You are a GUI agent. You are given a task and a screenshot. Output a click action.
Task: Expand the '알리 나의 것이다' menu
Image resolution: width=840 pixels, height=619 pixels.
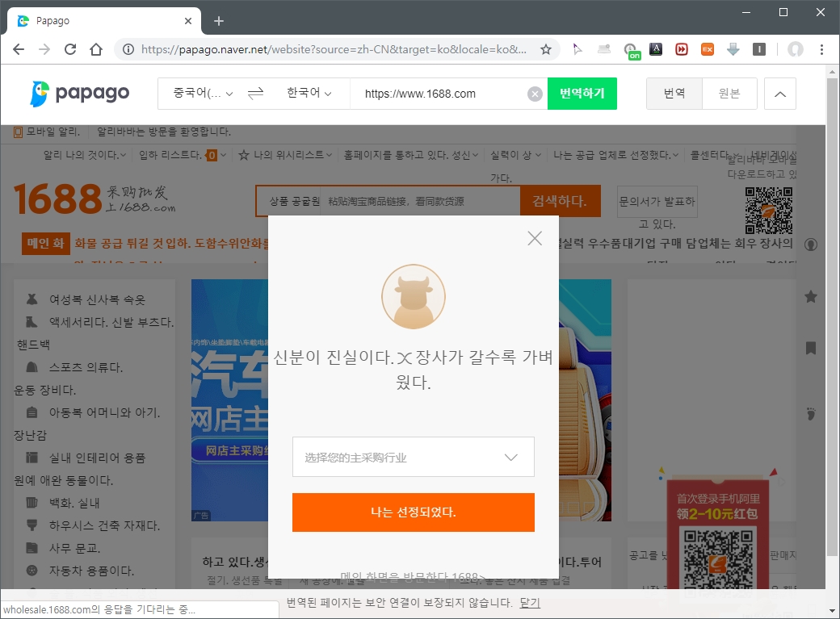pos(85,155)
